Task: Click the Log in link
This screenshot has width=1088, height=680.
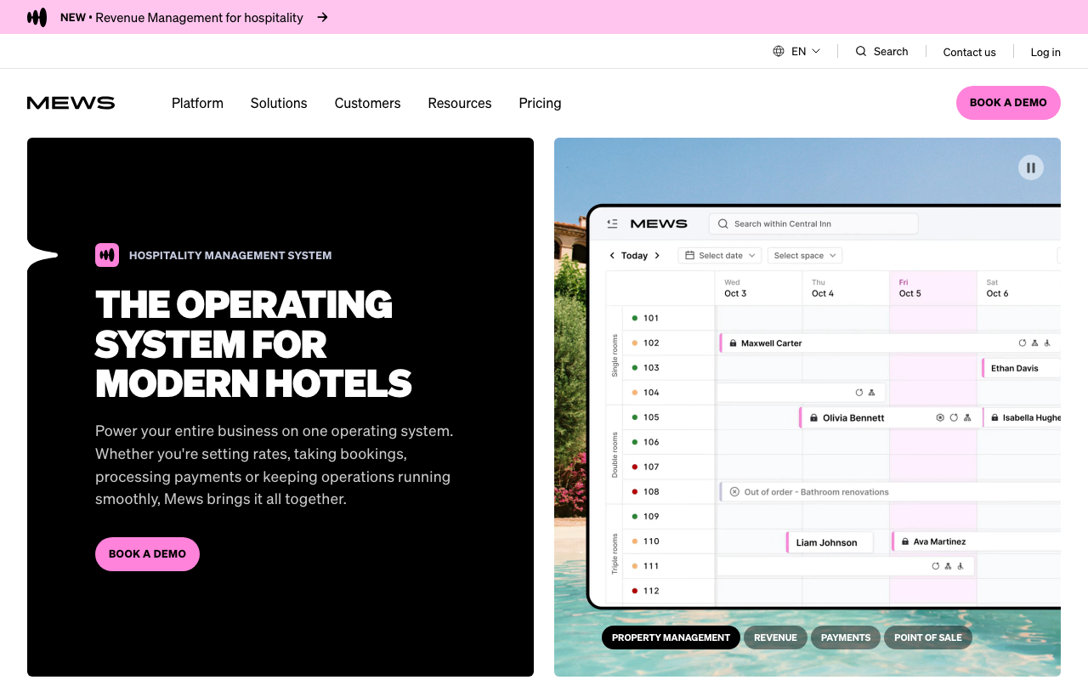Action: coord(1045,52)
